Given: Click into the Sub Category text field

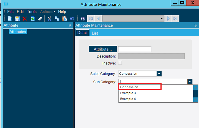Looking at the screenshot, I should 153,82.
